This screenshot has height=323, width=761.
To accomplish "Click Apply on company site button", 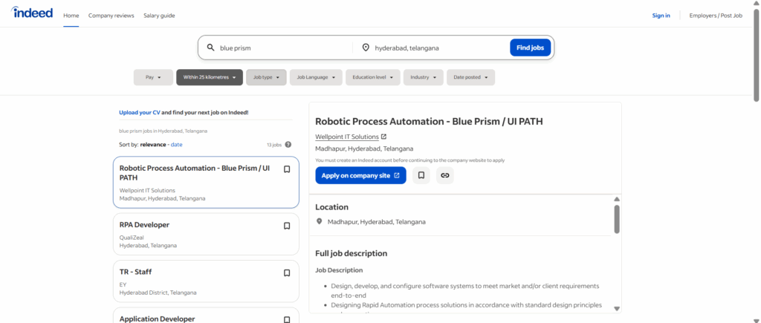I will point(360,175).
